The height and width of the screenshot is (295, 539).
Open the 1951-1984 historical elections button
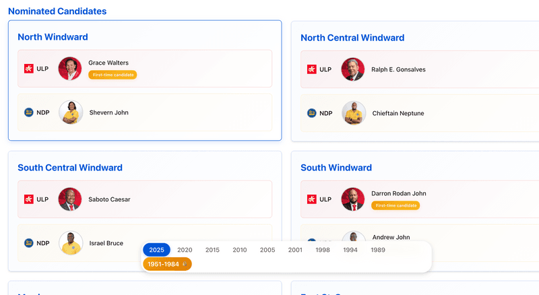pyautogui.click(x=167, y=264)
